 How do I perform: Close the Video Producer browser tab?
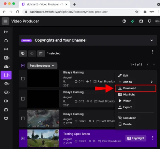tap(66, 5)
